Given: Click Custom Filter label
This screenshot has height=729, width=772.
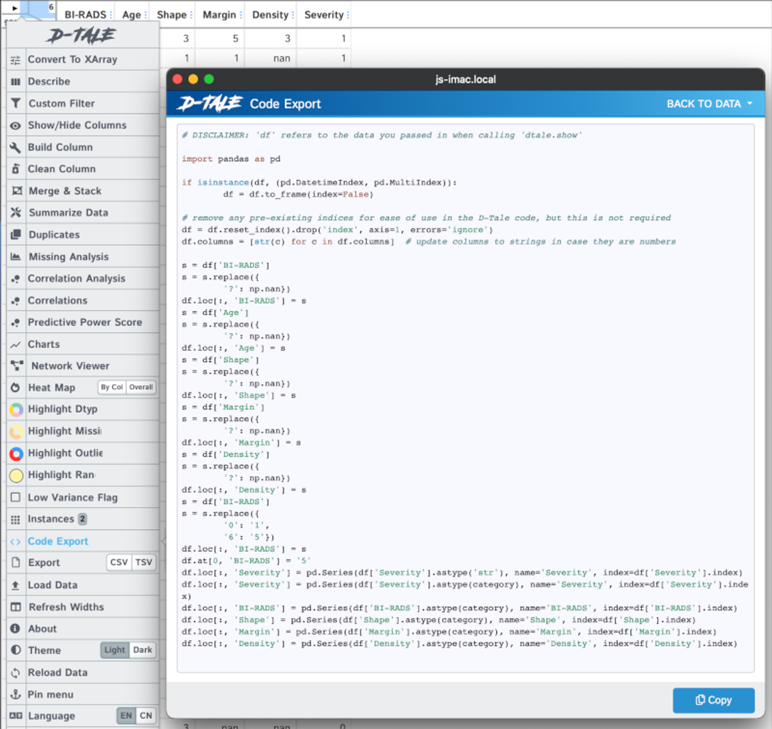Looking at the screenshot, I should coord(62,104).
